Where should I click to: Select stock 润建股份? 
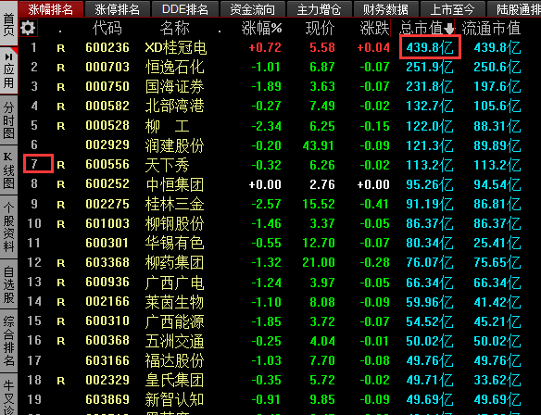pos(174,145)
